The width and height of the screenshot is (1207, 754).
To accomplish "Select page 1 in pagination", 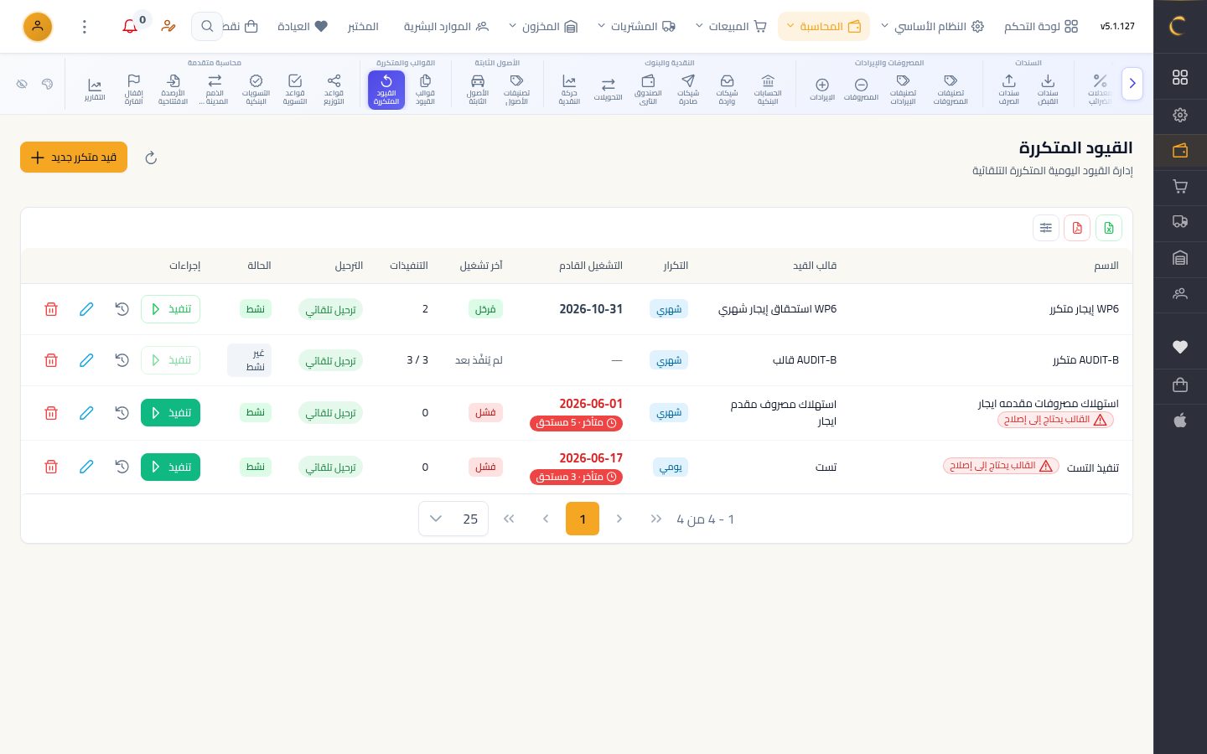I will point(583,519).
